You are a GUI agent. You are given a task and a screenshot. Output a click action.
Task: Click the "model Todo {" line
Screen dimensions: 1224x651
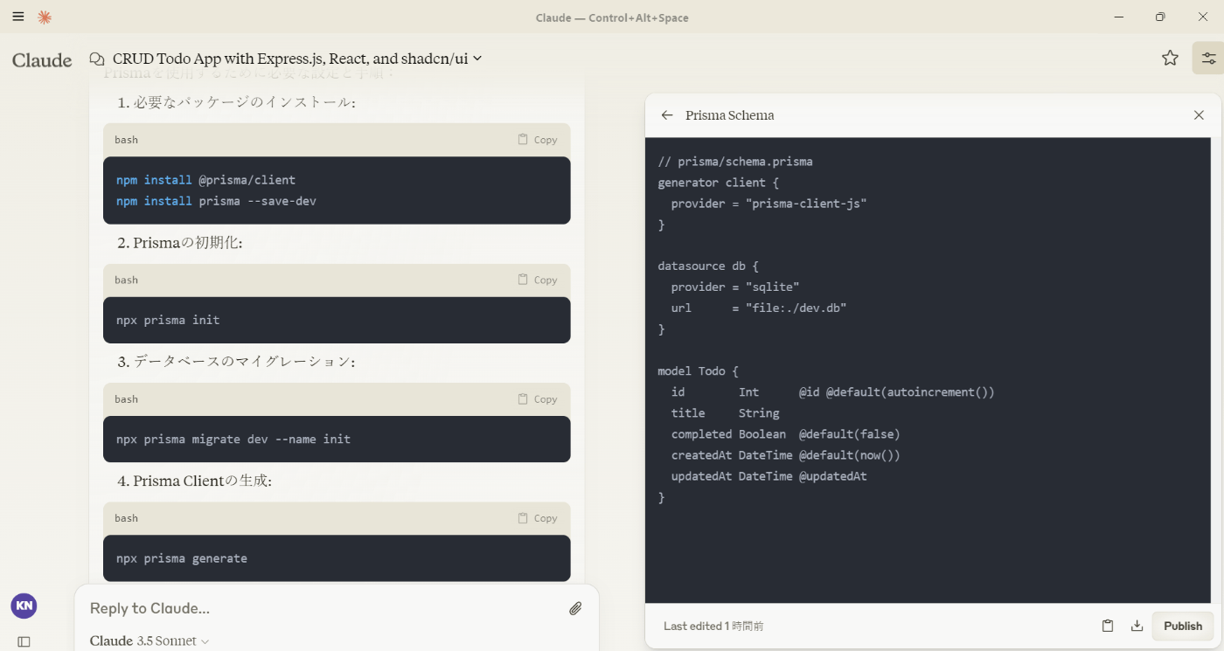(698, 371)
